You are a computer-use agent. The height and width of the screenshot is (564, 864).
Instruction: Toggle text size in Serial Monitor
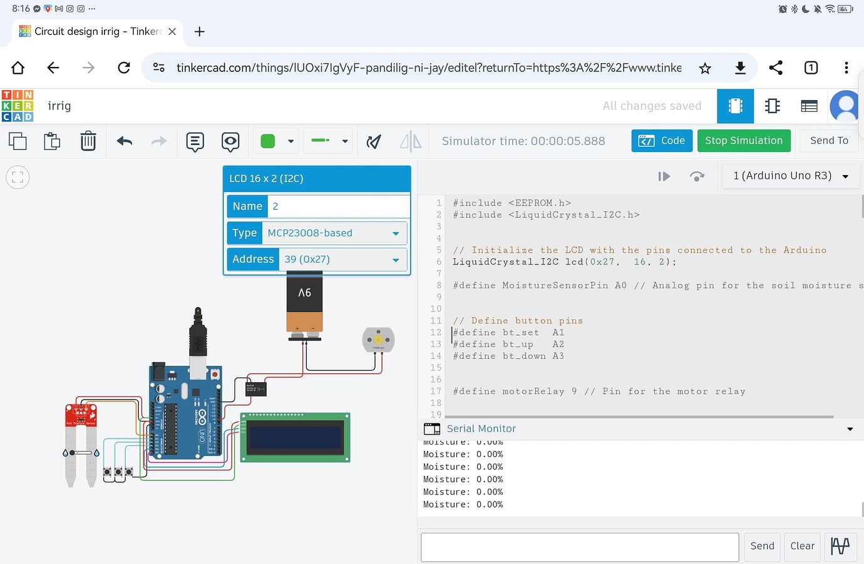pos(840,546)
